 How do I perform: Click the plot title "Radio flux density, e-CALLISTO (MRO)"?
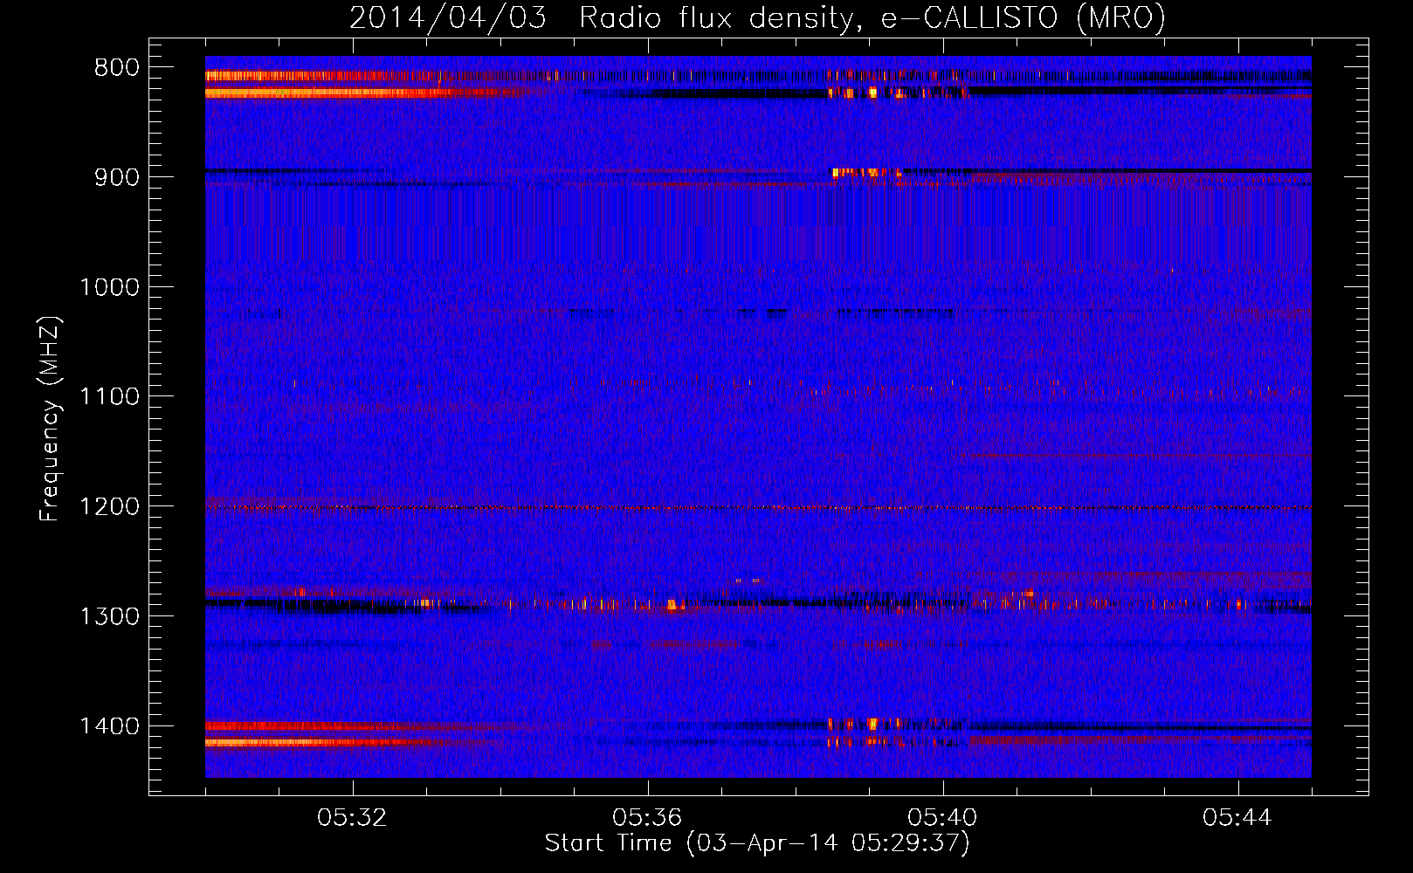coord(872,17)
